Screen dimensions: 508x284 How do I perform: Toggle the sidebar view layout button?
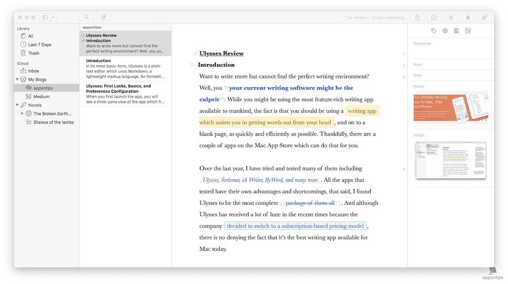coord(45,18)
